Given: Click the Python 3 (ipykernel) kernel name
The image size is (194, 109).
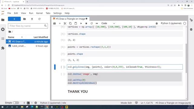Looking at the screenshot, I should 171,23.
